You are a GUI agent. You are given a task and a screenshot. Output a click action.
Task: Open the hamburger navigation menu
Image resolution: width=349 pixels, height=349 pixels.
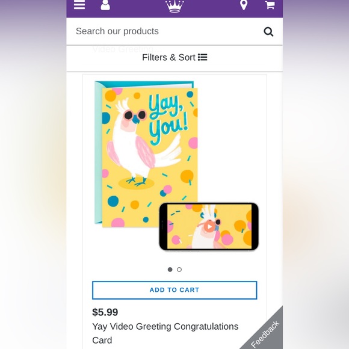click(x=79, y=4)
